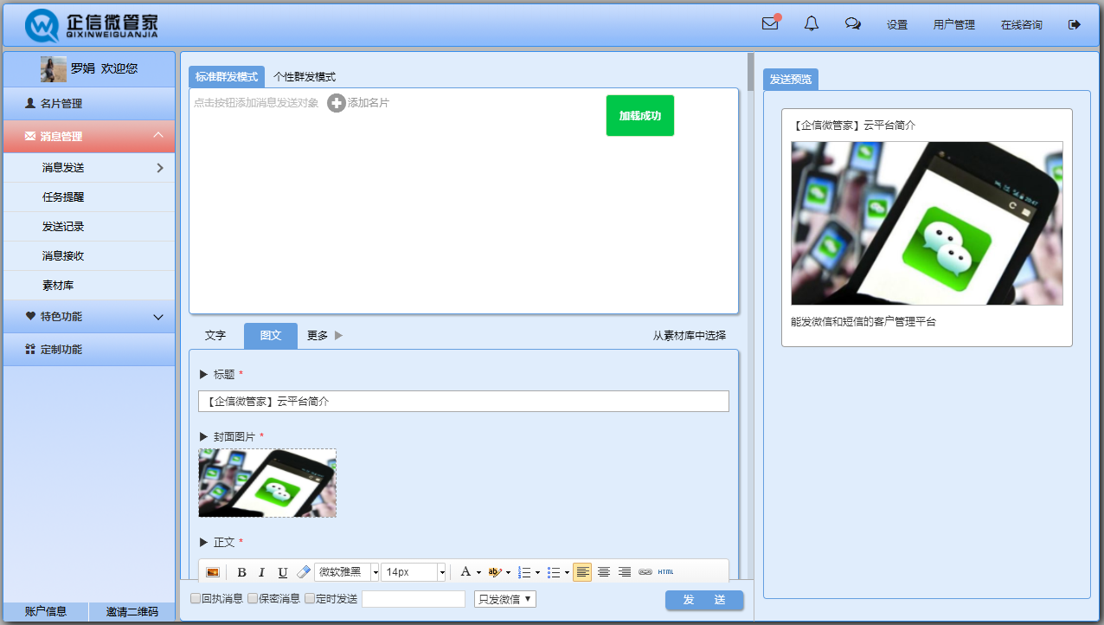The width and height of the screenshot is (1104, 625).
Task: Click the 从素材库中选择 link
Action: click(689, 336)
